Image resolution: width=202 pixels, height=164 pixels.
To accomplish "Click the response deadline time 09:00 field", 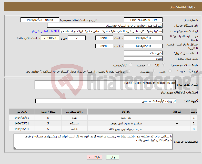I will coord(104,38).
